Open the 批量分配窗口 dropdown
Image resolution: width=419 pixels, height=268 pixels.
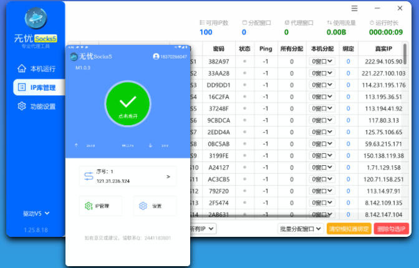[x=301, y=229]
